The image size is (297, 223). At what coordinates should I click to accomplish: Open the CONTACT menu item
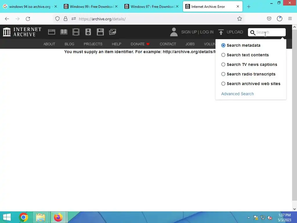[168, 44]
